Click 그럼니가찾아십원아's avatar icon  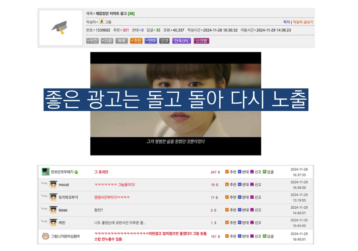(45, 236)
